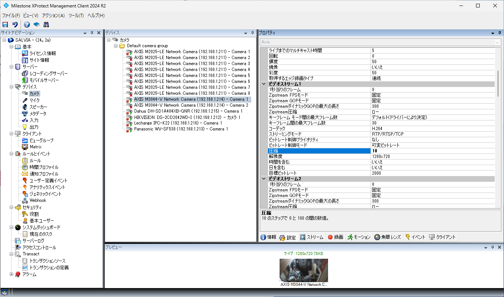Collapse the サーバー tree node

tap(11, 67)
